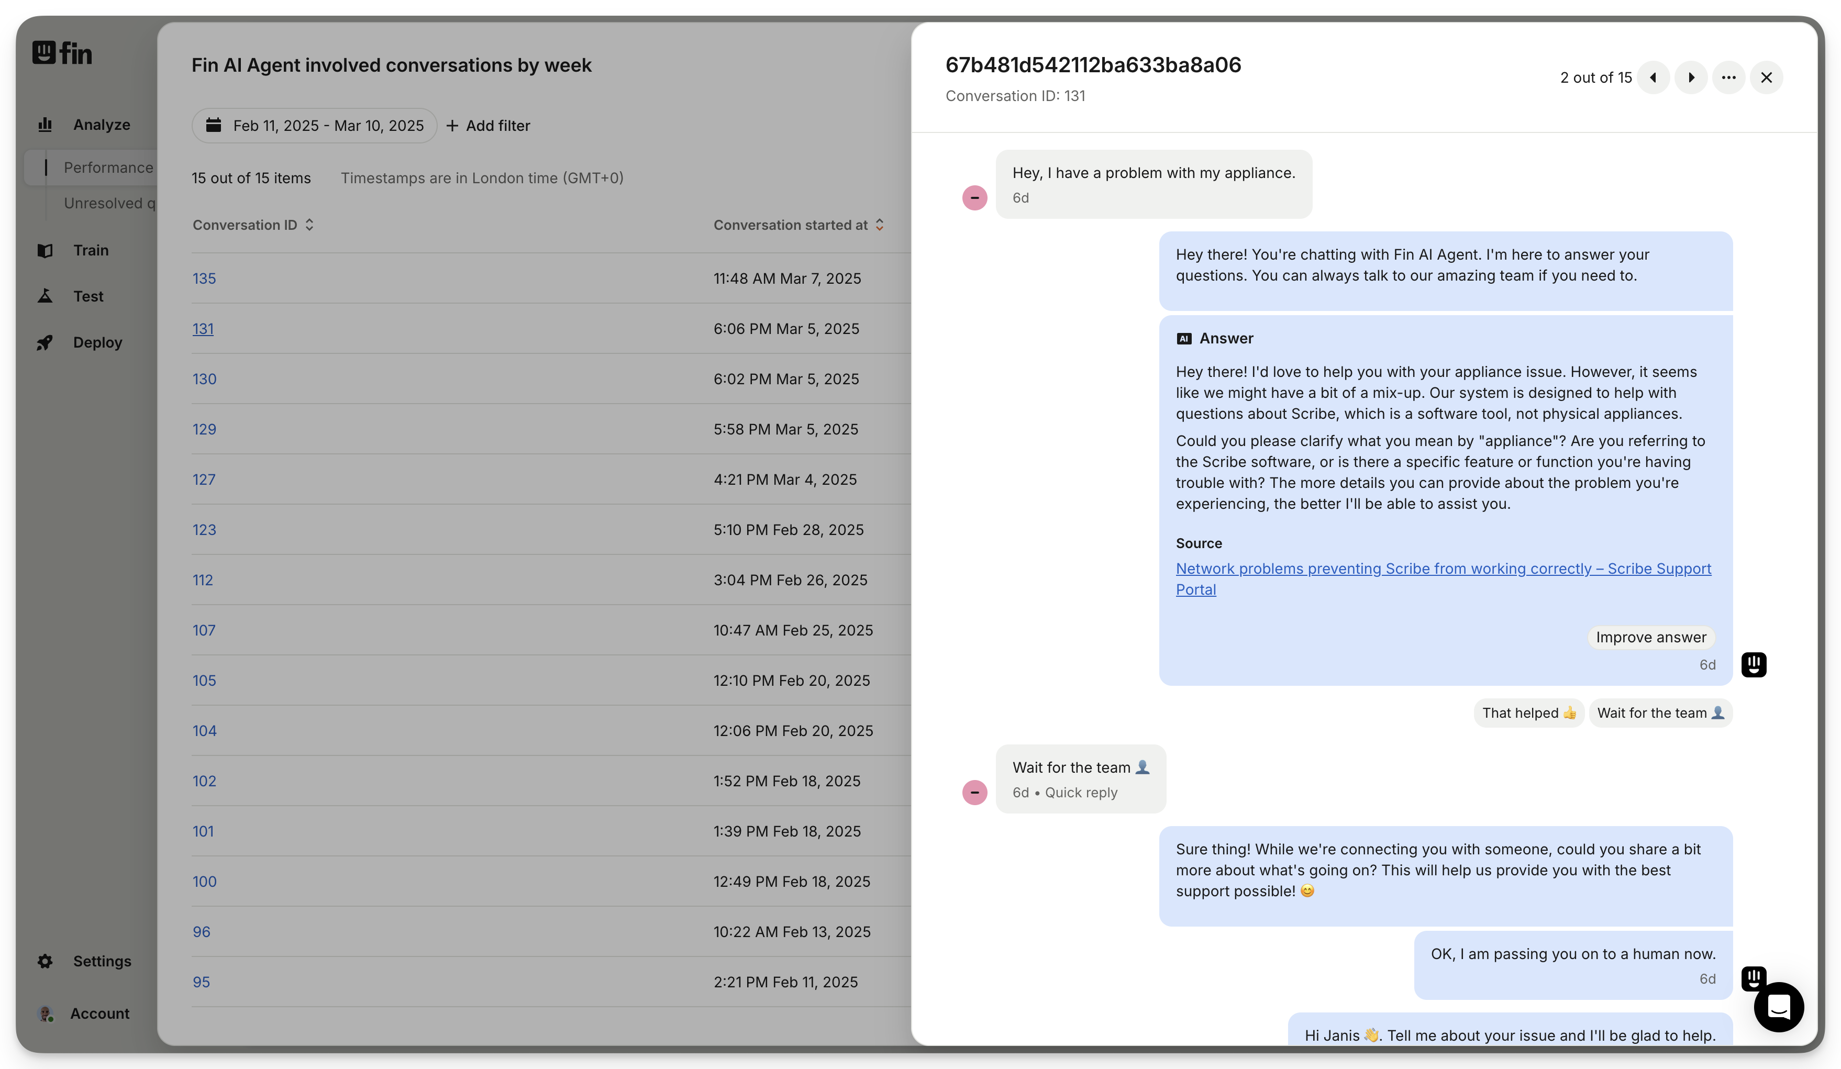The image size is (1841, 1069).
Task: Open the Network problems source article link
Action: [x=1443, y=569]
